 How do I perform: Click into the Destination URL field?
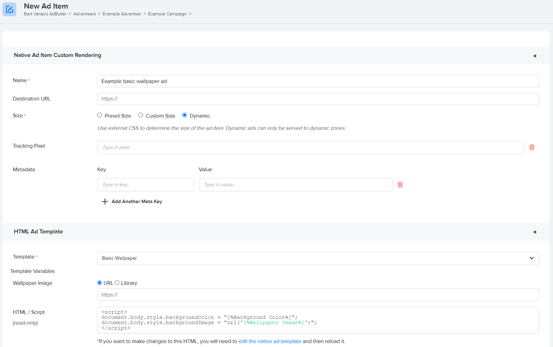coord(318,99)
